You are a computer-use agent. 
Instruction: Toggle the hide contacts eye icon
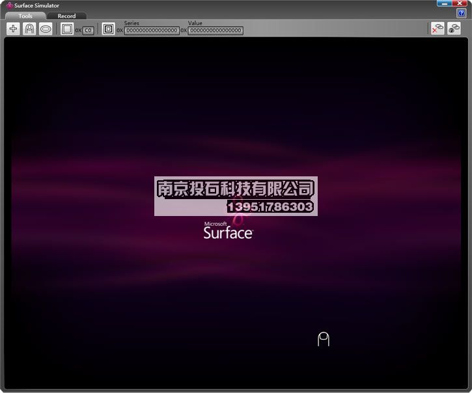(x=454, y=28)
